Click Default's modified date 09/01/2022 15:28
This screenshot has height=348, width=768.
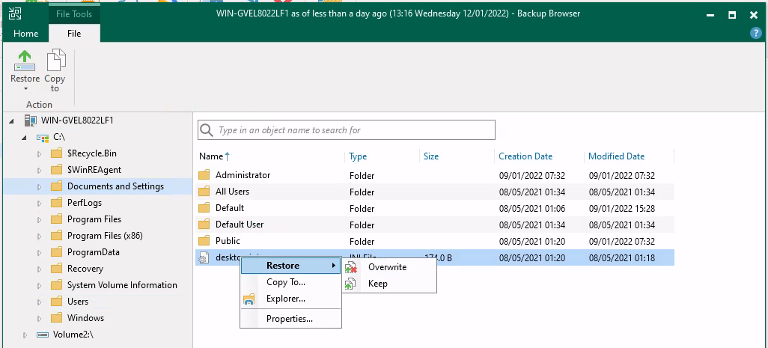pos(622,209)
